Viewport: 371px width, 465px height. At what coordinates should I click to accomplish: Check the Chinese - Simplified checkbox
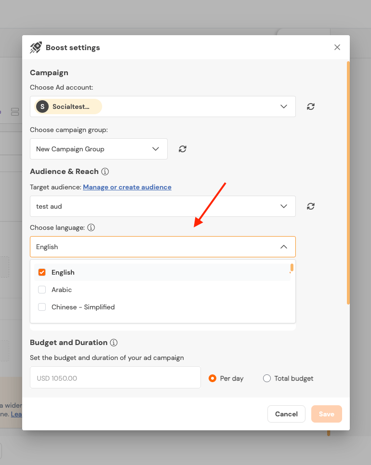(42, 307)
